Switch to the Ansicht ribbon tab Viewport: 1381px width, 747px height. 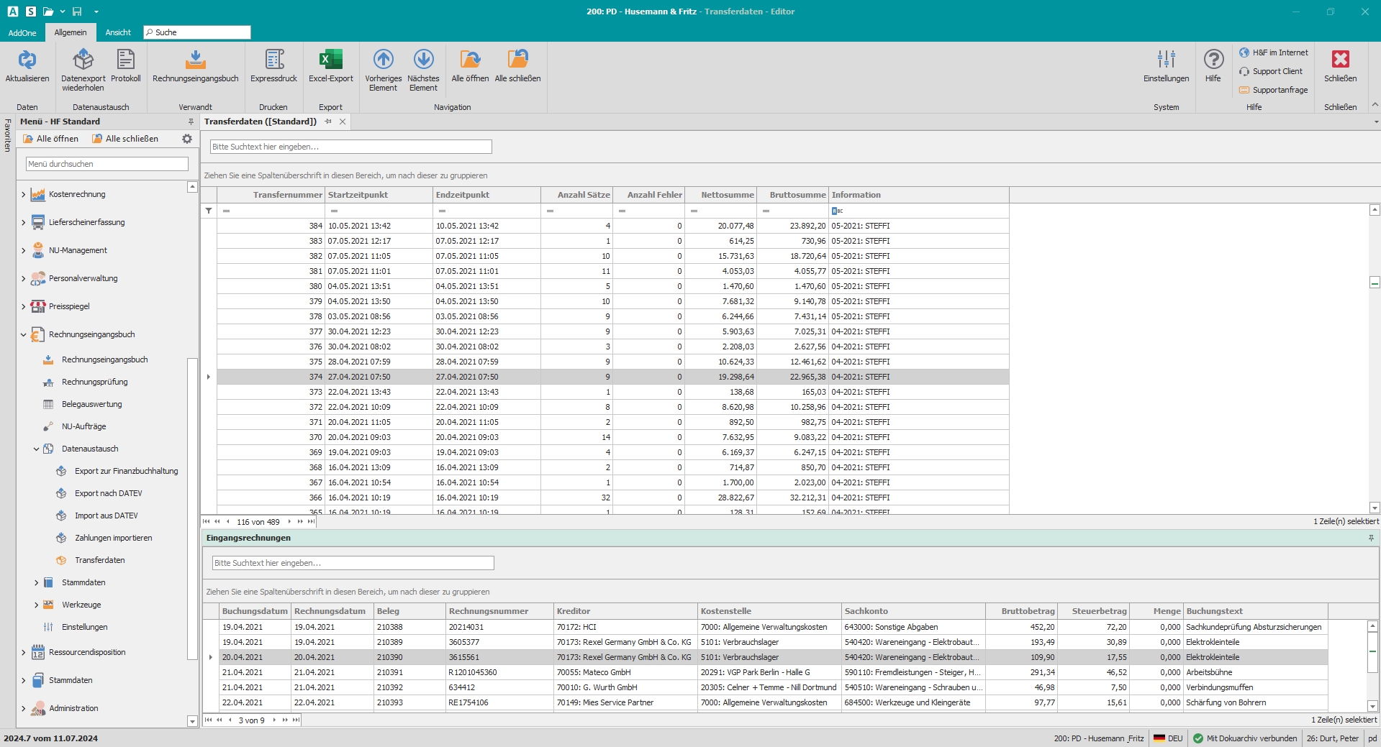click(x=118, y=32)
